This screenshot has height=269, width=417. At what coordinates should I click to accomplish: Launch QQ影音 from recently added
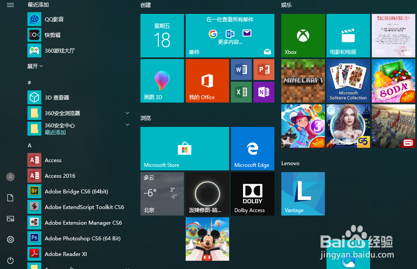tap(78, 19)
